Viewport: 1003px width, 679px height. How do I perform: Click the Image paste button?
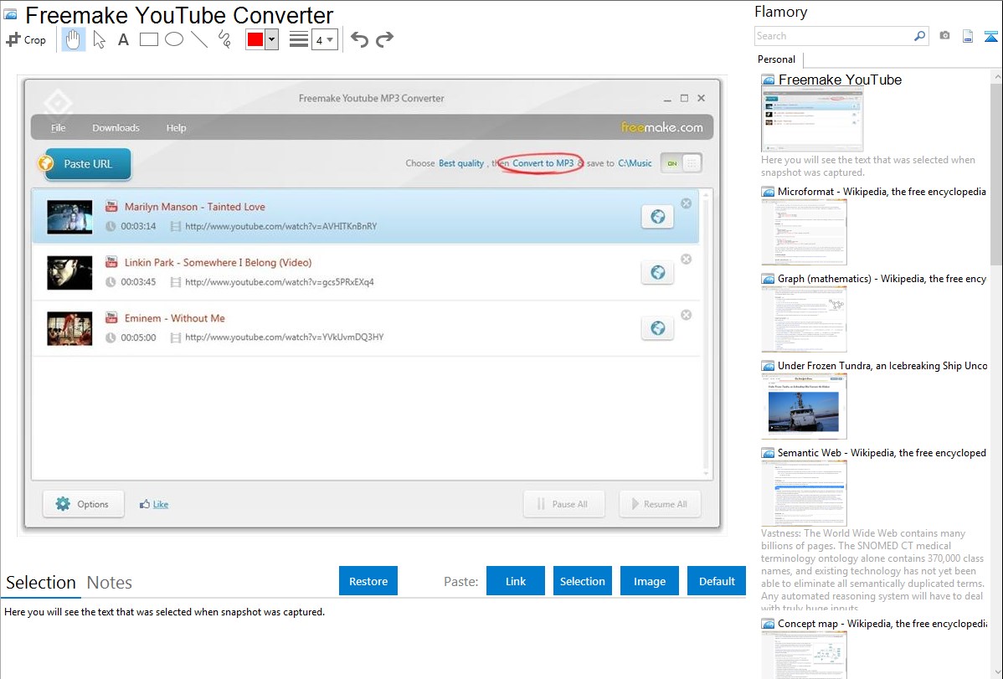click(x=650, y=581)
